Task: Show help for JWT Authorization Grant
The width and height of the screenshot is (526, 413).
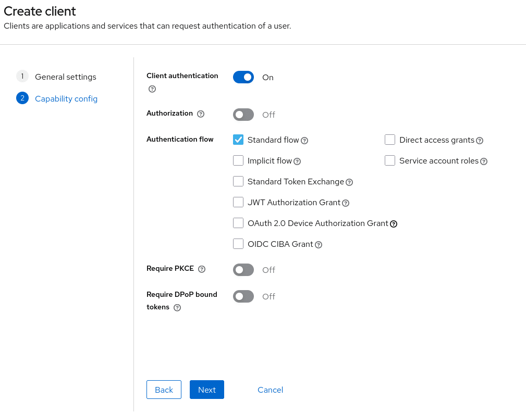Action: pos(346,203)
